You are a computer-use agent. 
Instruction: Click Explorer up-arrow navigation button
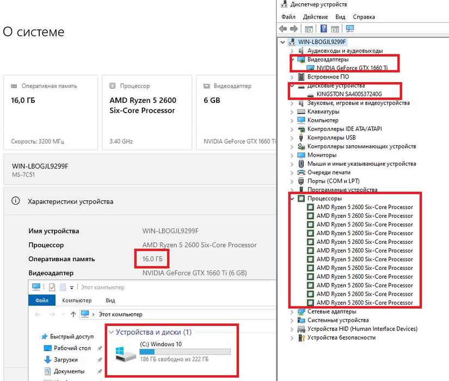tap(73, 314)
